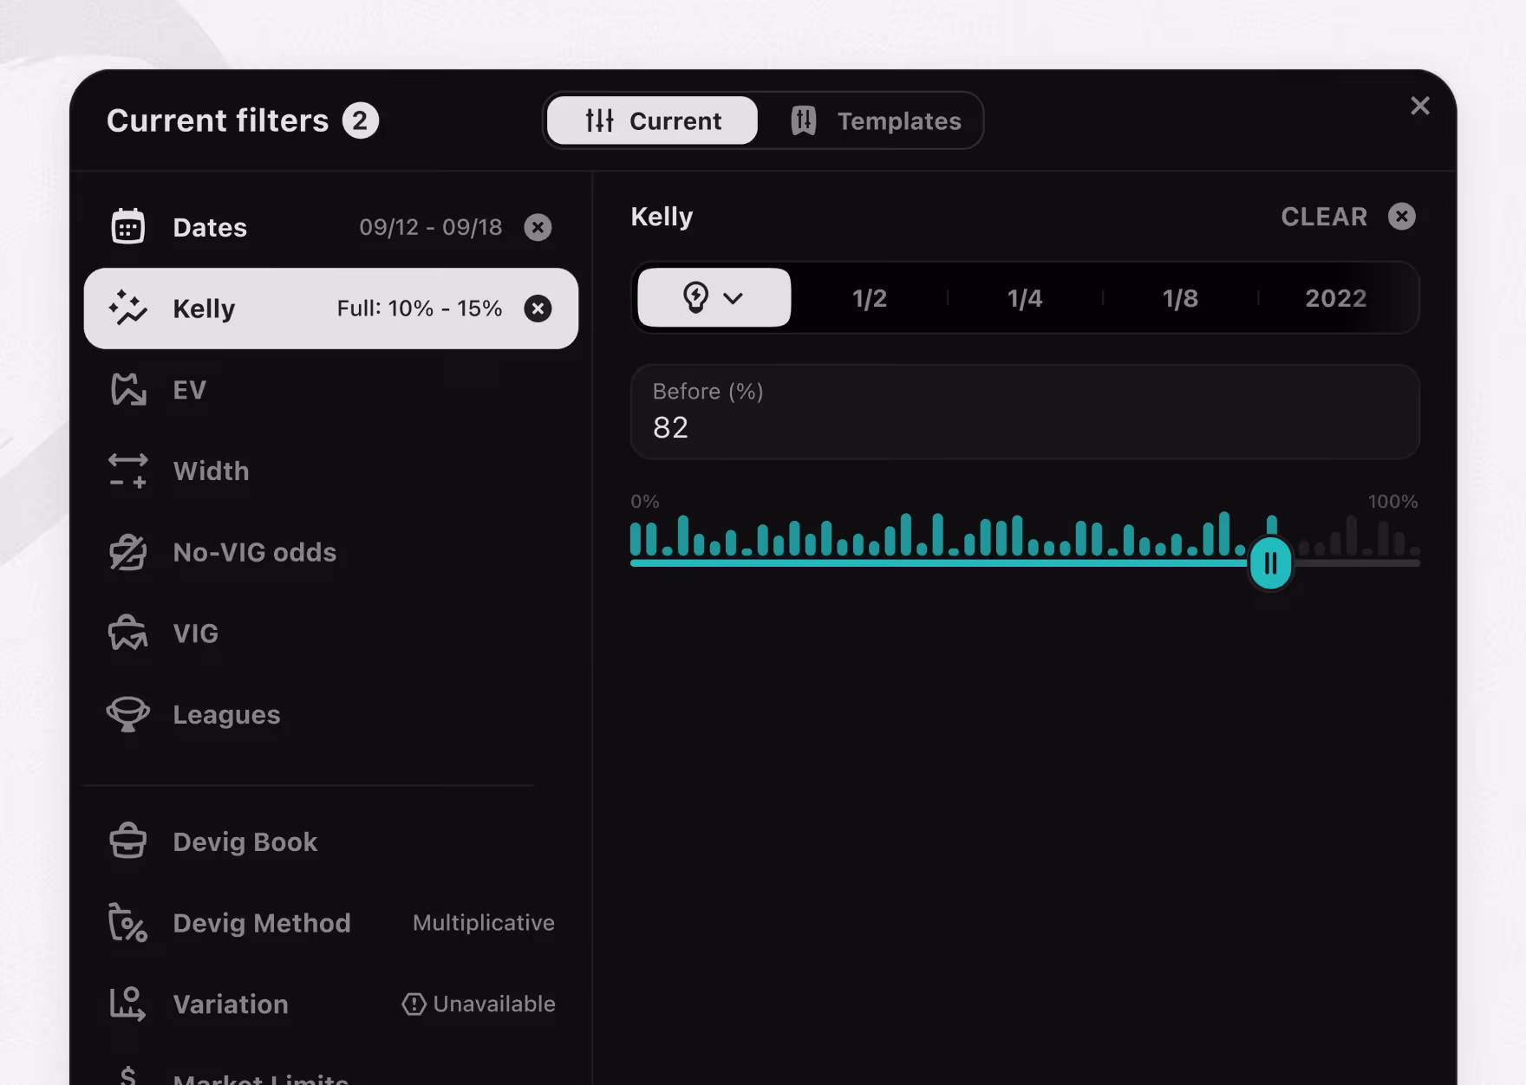Screen dimensions: 1526x1085
Task: Click the Kelly sparkle chart icon
Action: (x=127, y=309)
